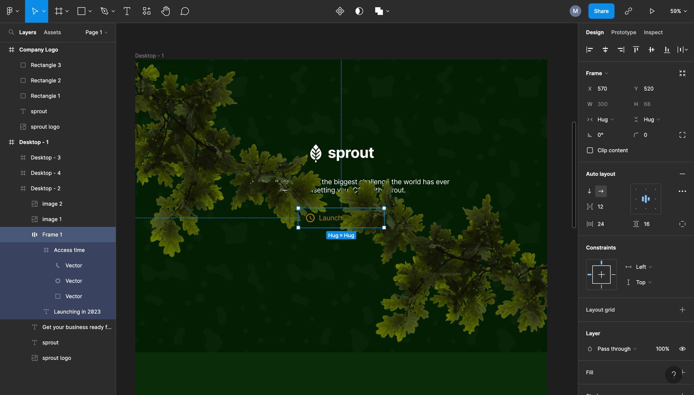The width and height of the screenshot is (694, 395).
Task: Click the Present play icon
Action: point(652,11)
